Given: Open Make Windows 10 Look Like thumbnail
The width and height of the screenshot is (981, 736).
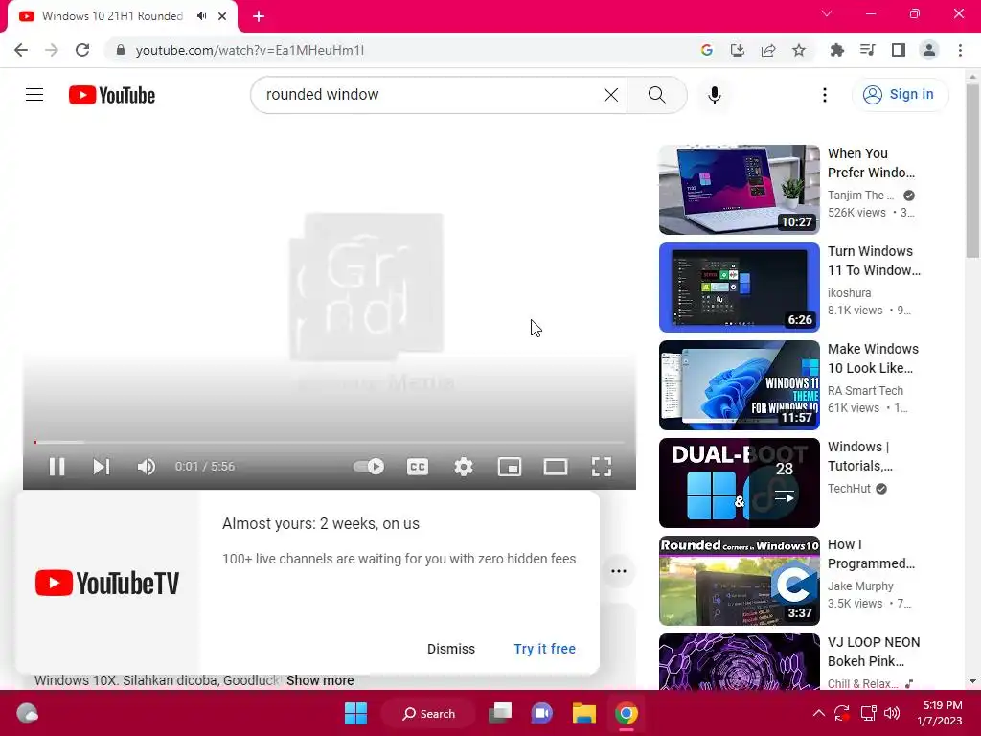Looking at the screenshot, I should 739,385.
